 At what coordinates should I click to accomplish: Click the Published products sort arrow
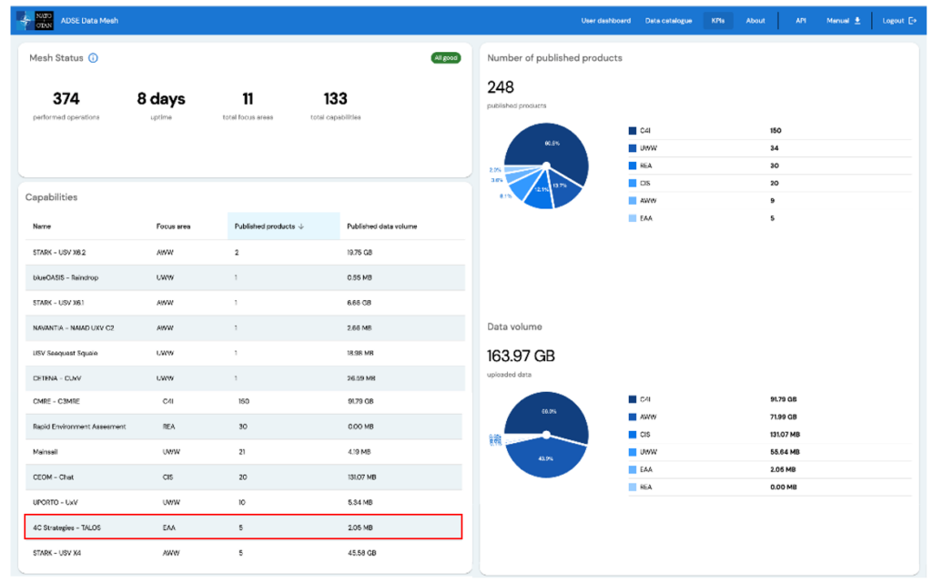(x=301, y=226)
